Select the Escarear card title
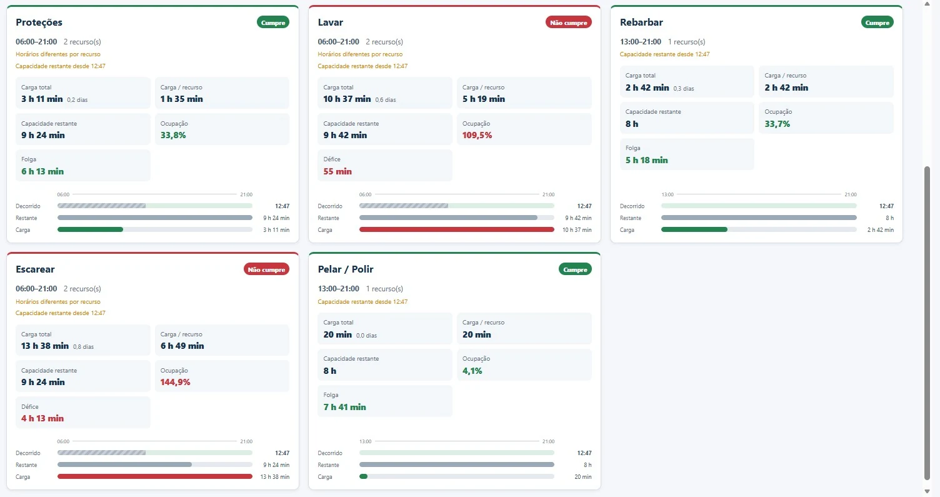The image size is (940, 497). coord(35,269)
